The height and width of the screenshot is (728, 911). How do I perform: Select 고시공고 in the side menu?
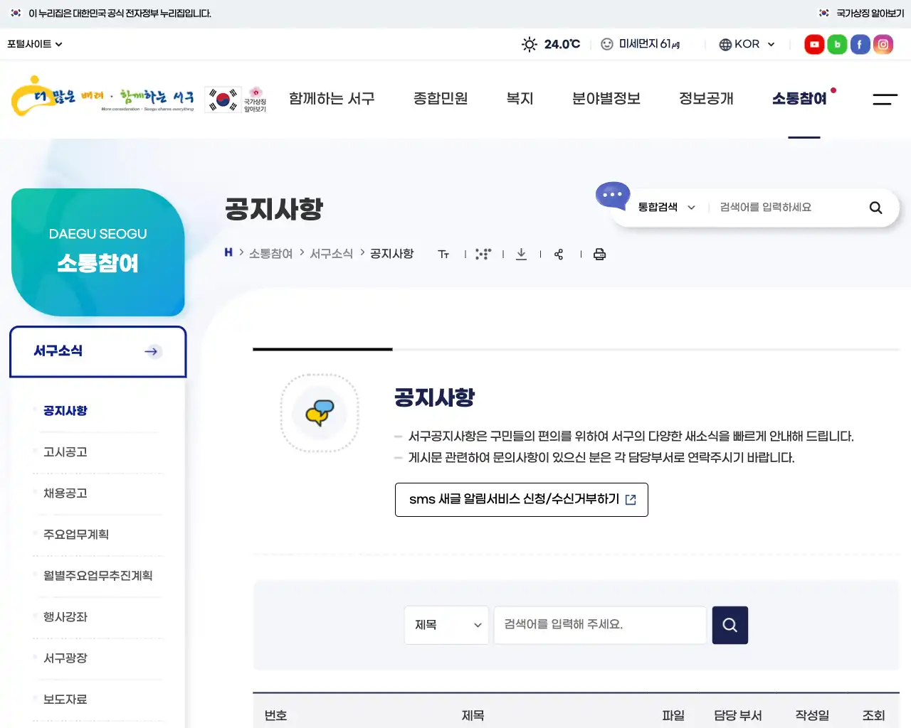65,452
